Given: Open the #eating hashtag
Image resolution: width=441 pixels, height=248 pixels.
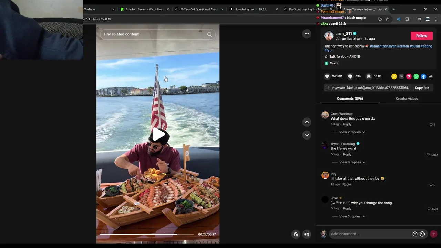Looking at the screenshot, I should 426,46.
